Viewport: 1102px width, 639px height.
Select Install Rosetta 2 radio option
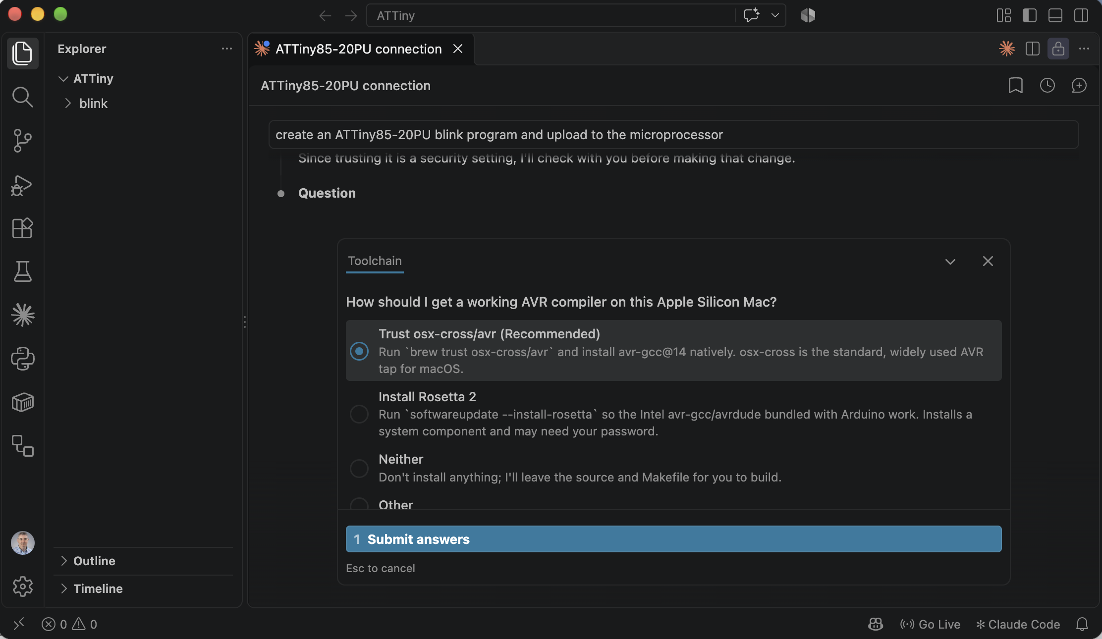pyautogui.click(x=359, y=414)
